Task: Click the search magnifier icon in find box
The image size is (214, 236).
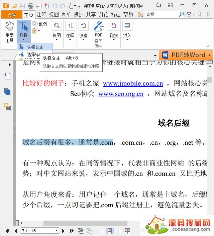Action: point(181,14)
